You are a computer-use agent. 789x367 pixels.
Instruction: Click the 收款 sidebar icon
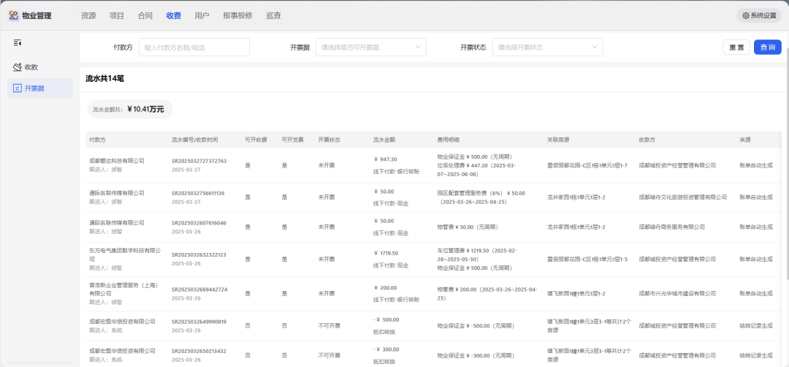pyautogui.click(x=18, y=67)
